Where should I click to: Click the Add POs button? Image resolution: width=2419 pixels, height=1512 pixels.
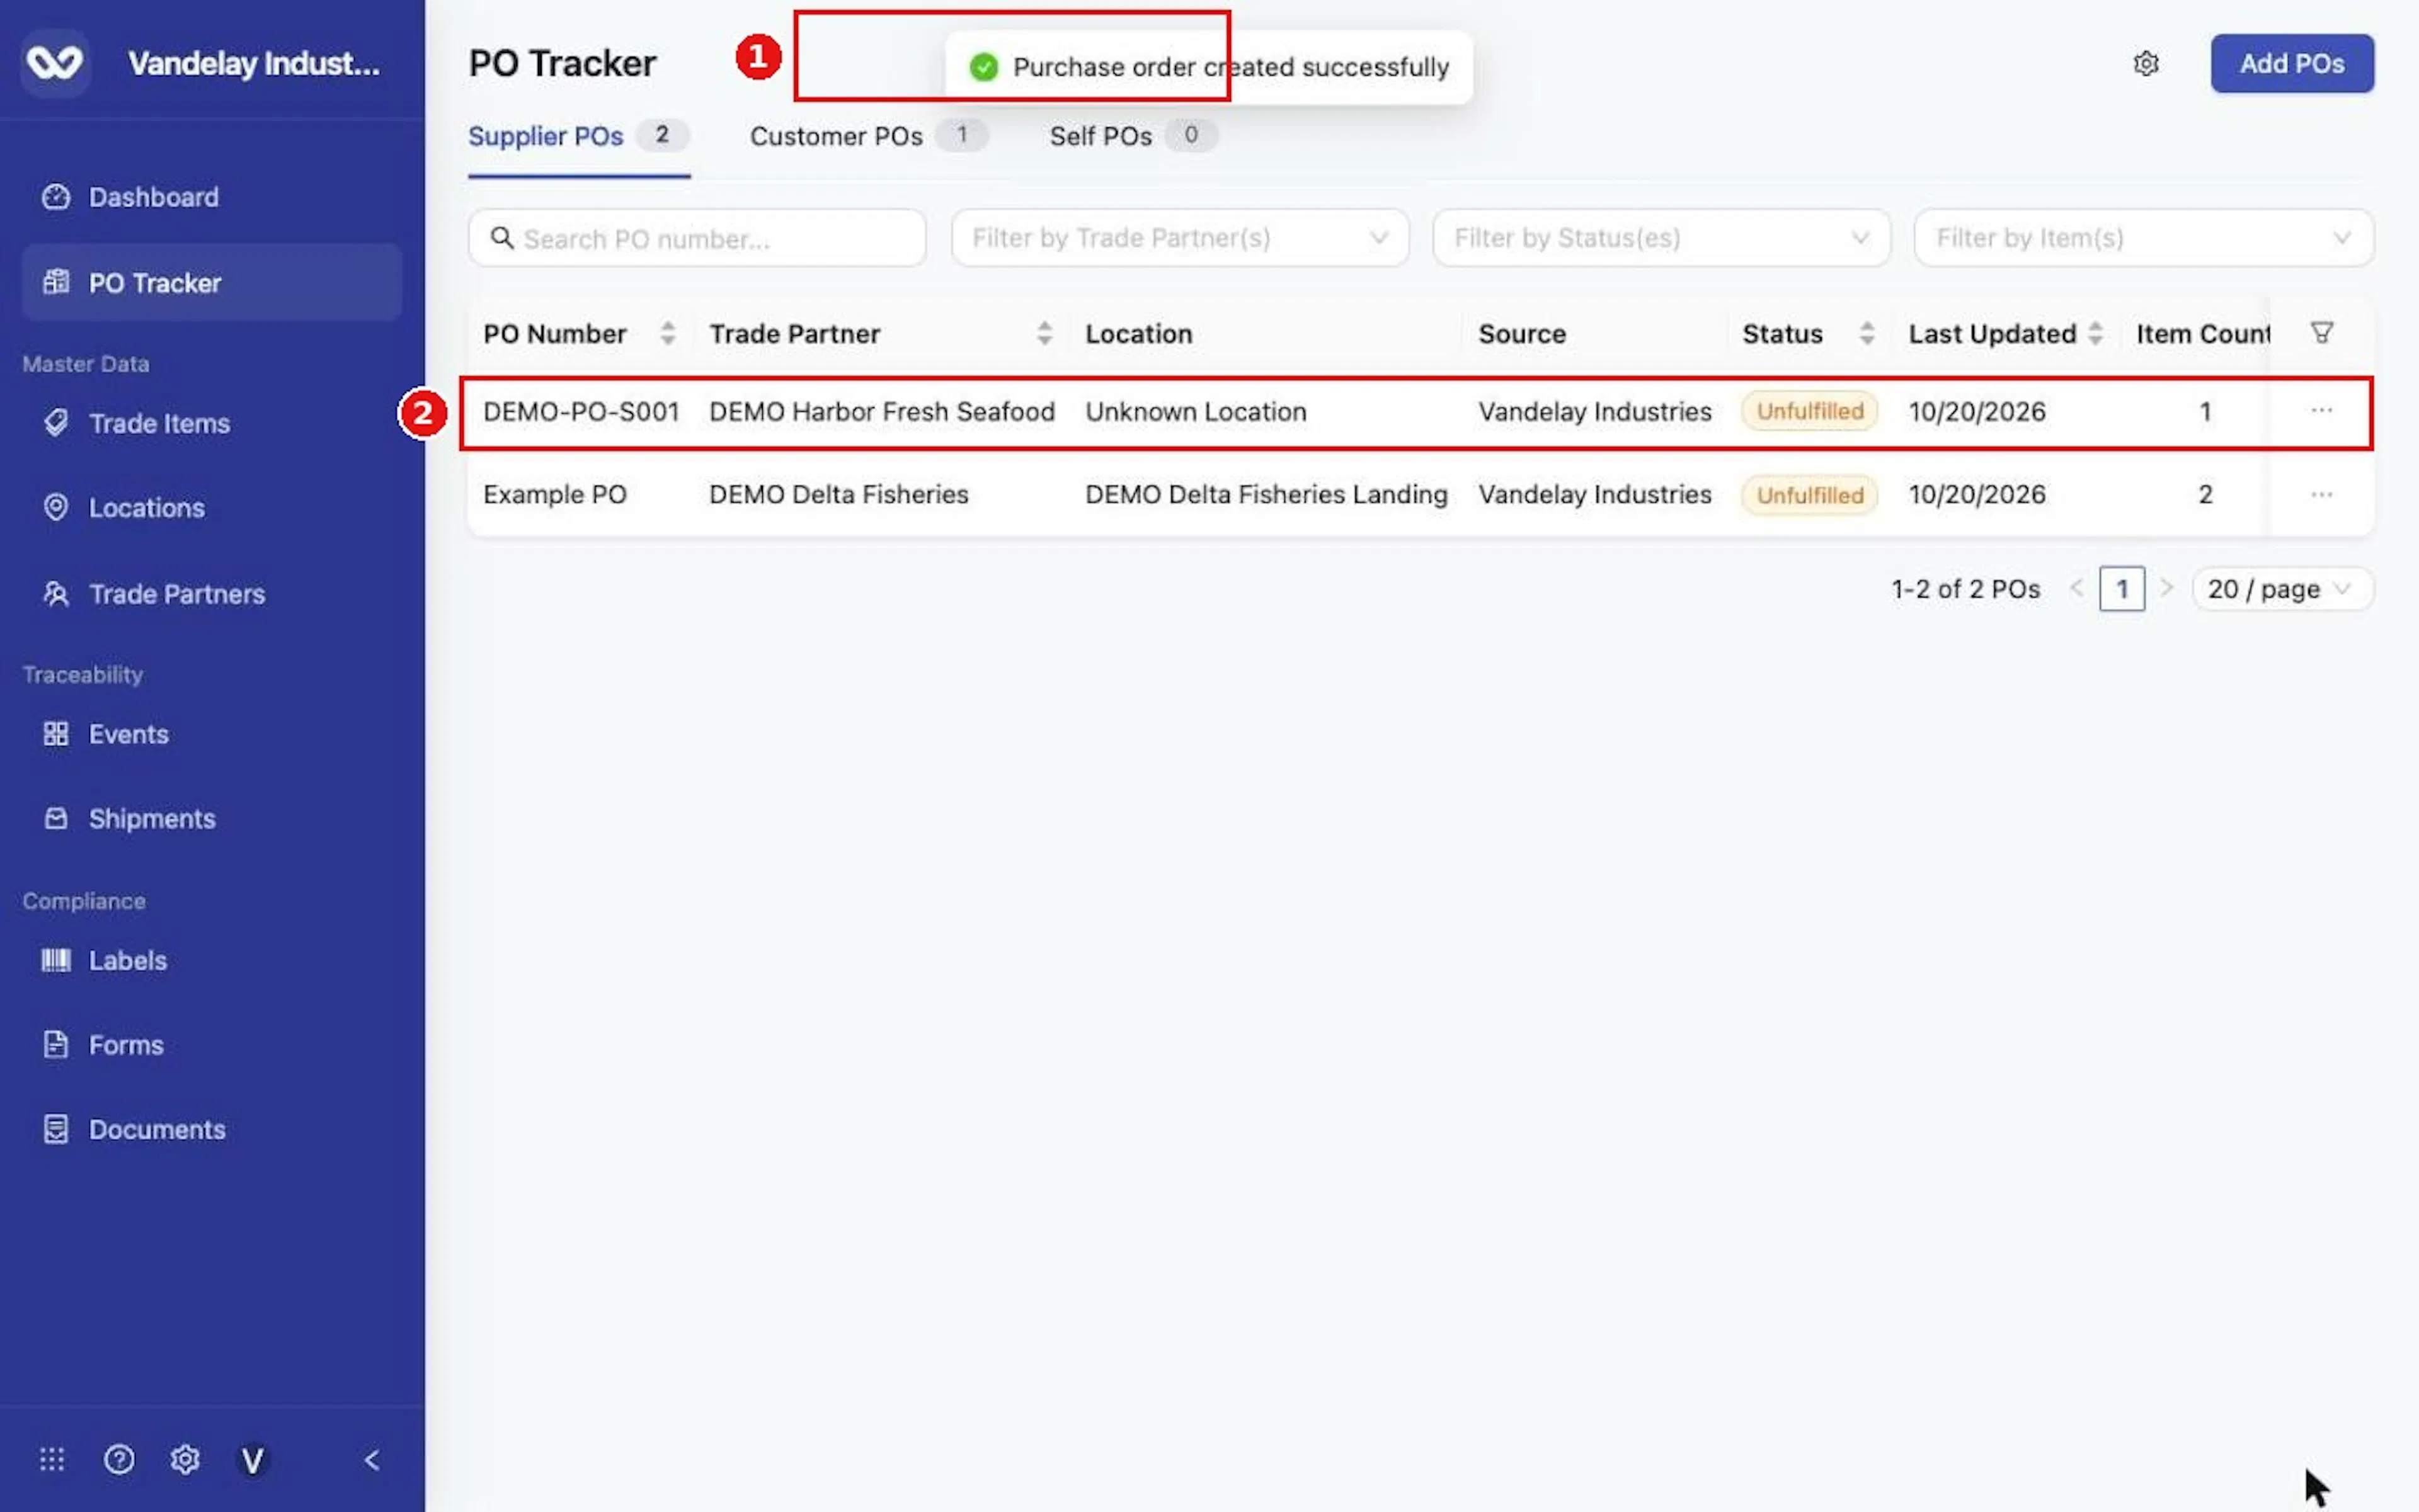pyautogui.click(x=2291, y=64)
